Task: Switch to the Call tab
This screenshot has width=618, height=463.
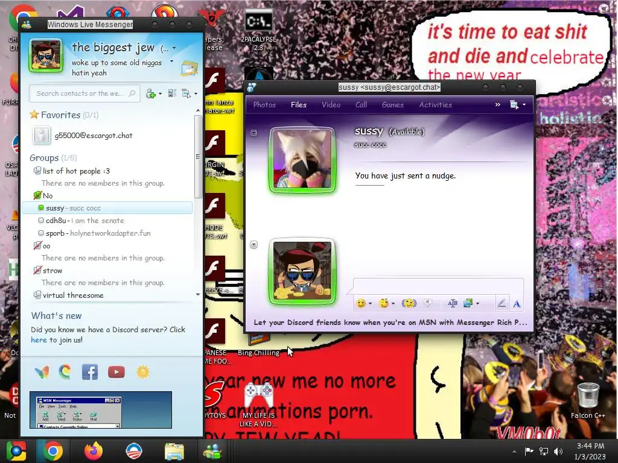Action: click(361, 105)
